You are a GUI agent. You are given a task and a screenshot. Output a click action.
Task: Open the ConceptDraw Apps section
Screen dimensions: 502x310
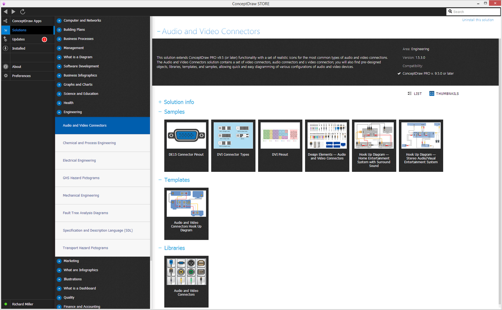click(x=27, y=21)
